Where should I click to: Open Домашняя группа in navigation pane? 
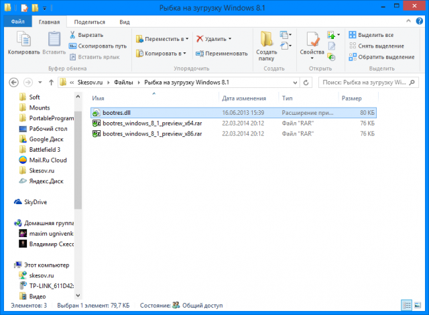[x=44, y=223]
